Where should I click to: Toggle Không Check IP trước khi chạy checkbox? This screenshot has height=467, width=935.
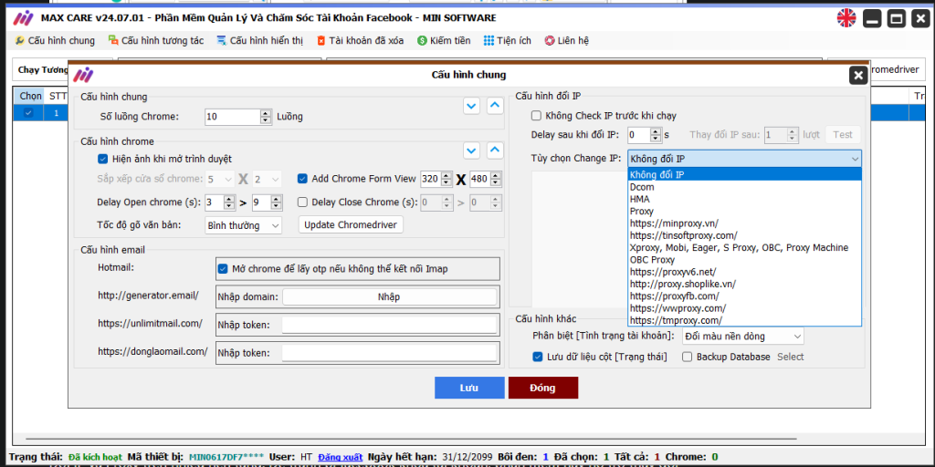point(536,116)
